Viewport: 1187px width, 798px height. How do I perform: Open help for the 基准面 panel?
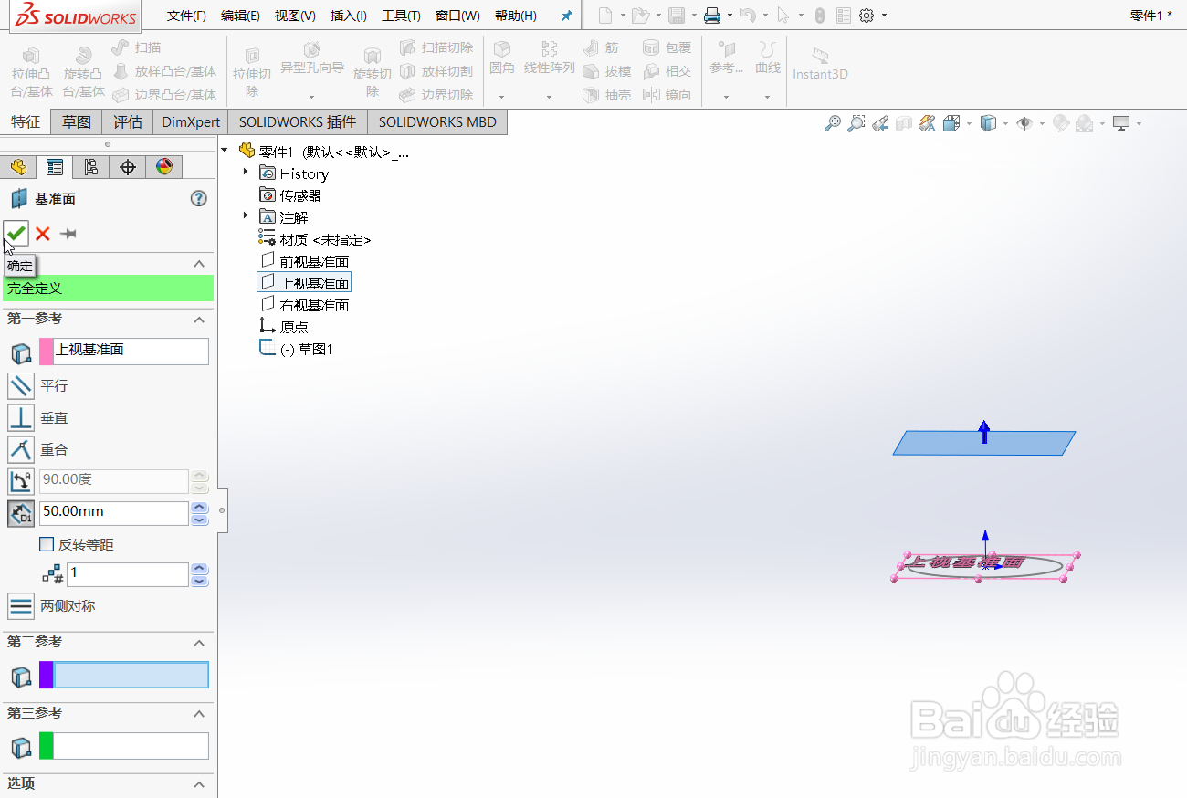point(198,198)
